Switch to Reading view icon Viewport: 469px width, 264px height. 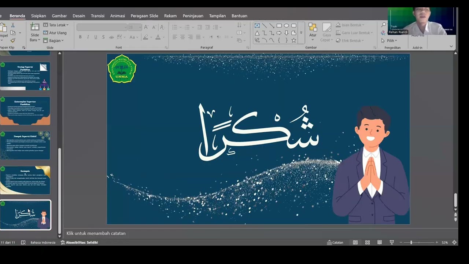pos(380,242)
